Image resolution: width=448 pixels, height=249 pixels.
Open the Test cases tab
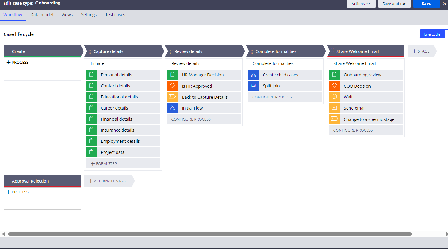tap(115, 15)
